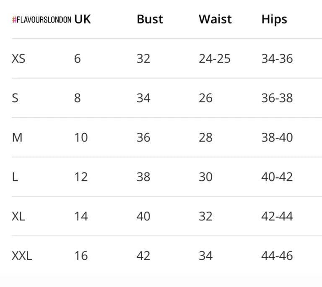Select the S size row label

tap(15, 98)
